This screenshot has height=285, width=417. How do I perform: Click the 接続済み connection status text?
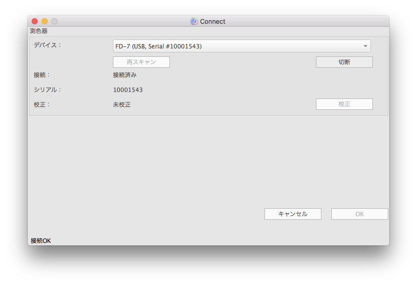[x=125, y=75]
